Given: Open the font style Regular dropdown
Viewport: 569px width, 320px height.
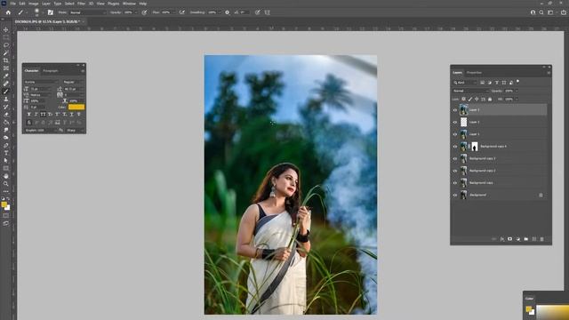Looking at the screenshot, I should click(74, 82).
